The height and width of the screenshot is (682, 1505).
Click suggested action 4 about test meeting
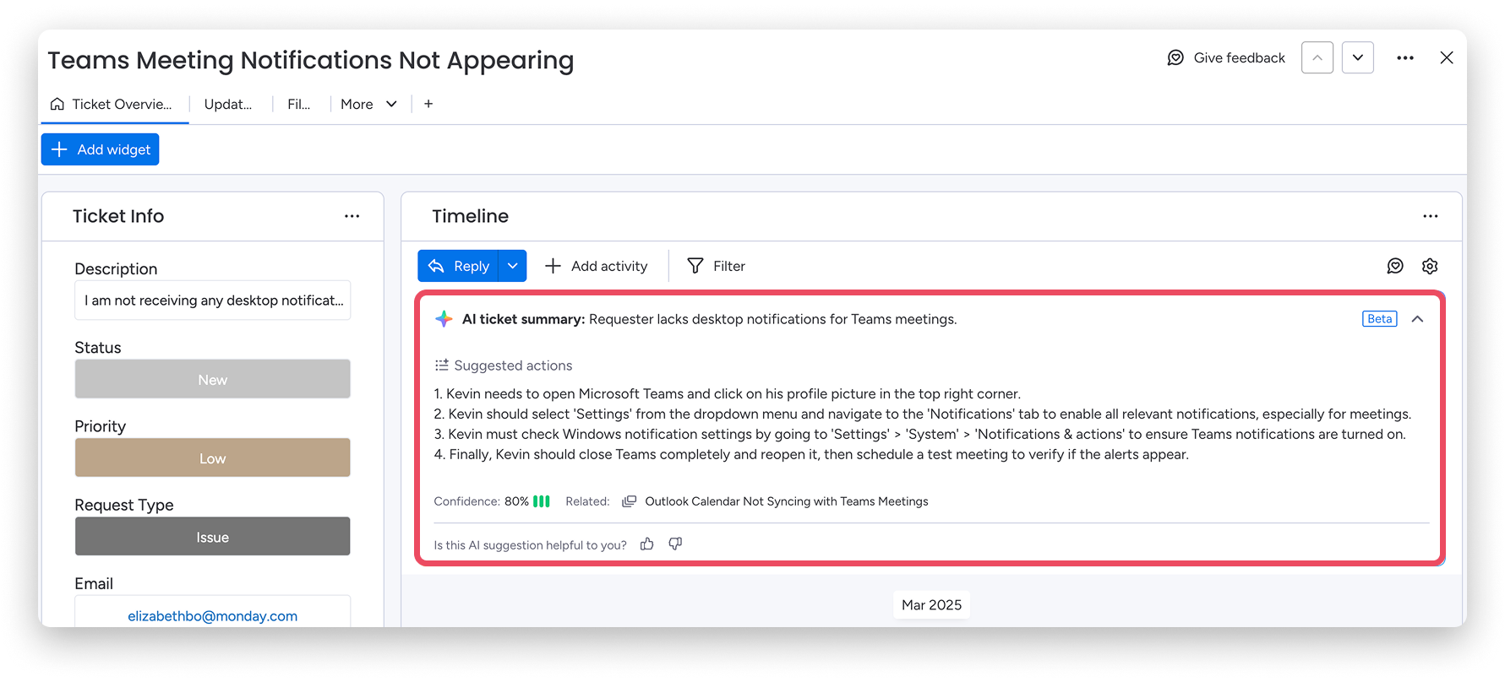point(811,455)
